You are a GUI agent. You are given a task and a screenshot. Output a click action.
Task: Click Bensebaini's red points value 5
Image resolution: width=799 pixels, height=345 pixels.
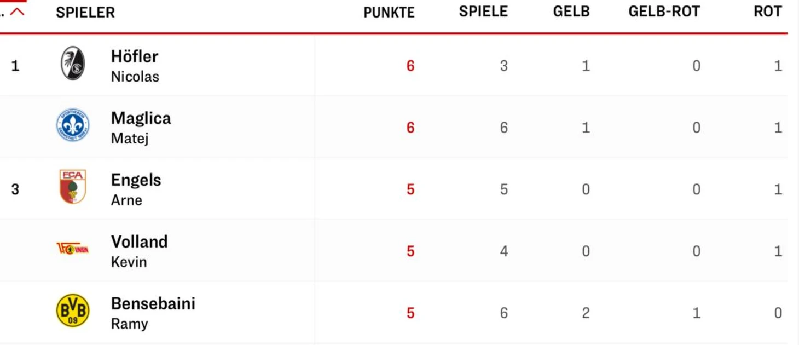click(x=410, y=313)
